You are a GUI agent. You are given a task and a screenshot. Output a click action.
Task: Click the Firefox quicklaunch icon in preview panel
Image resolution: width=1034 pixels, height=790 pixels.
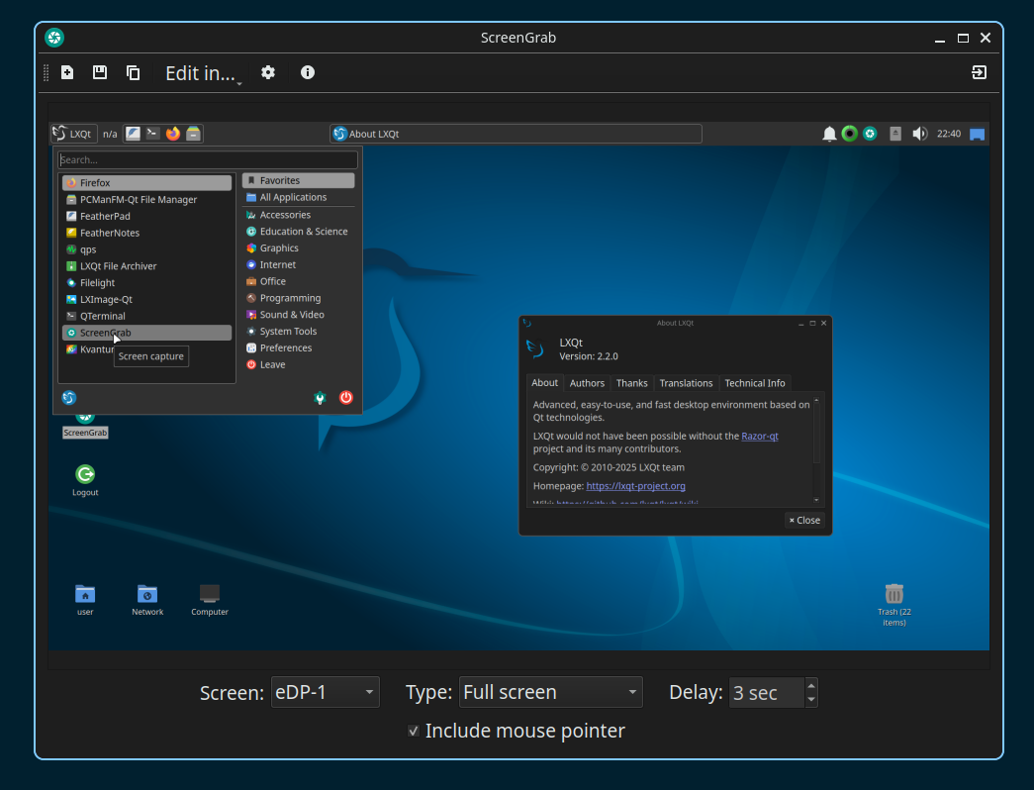point(173,134)
